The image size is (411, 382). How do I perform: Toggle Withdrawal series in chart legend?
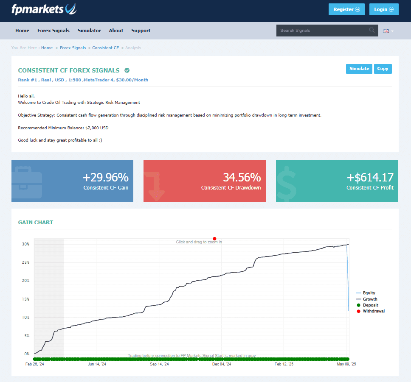point(371,311)
